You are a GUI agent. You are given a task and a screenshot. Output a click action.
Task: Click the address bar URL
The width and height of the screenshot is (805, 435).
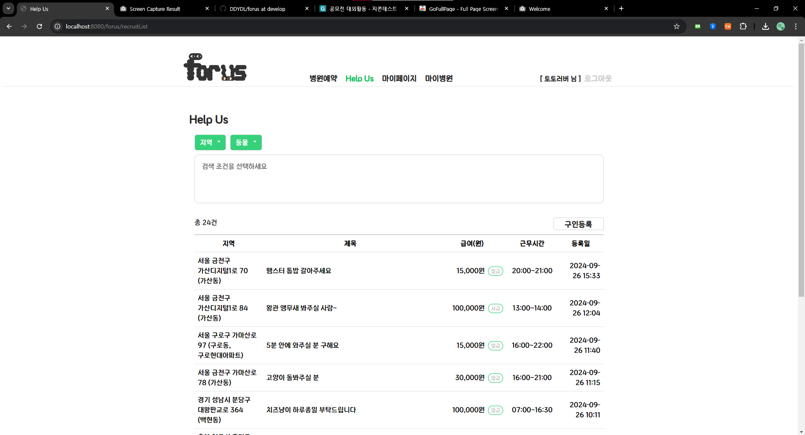pos(106,26)
